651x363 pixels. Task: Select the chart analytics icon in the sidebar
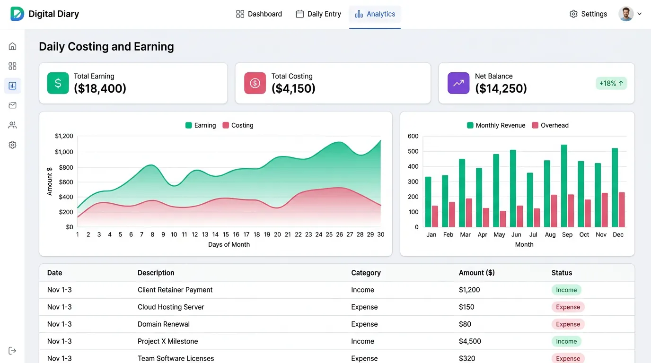pos(13,86)
